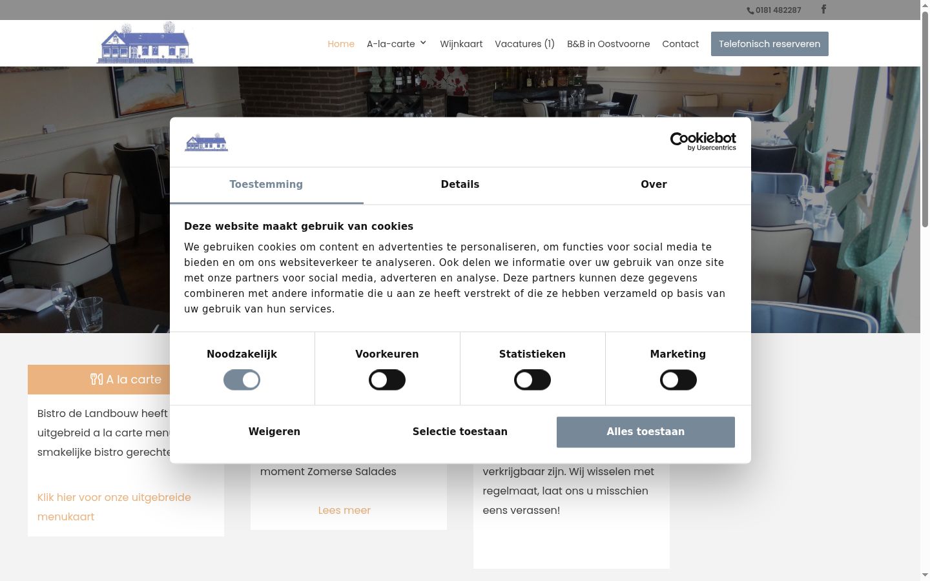930x581 pixels.
Task: Open the Wijnkaart menu item
Action: pos(461,44)
